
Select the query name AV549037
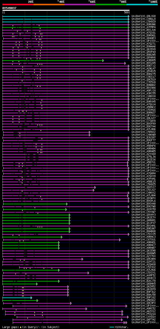tap(9, 8)
